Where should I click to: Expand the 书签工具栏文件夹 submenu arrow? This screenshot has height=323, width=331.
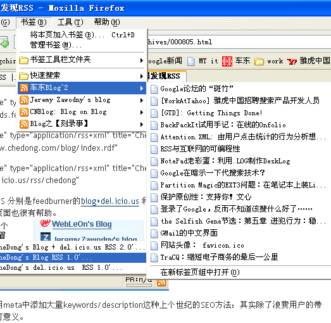pos(142,60)
